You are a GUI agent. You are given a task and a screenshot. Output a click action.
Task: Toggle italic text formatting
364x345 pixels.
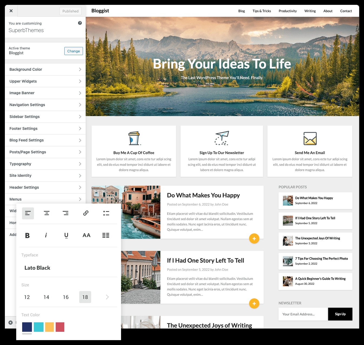[x=46, y=235]
